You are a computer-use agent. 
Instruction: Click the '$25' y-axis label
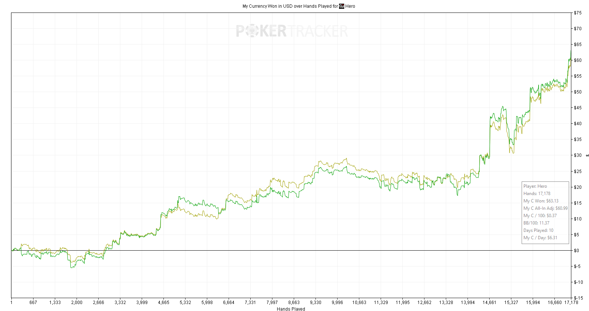coord(578,172)
